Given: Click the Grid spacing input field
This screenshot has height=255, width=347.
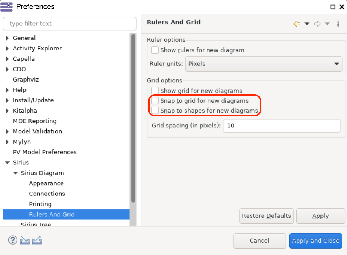Looking at the screenshot, I should [282, 126].
